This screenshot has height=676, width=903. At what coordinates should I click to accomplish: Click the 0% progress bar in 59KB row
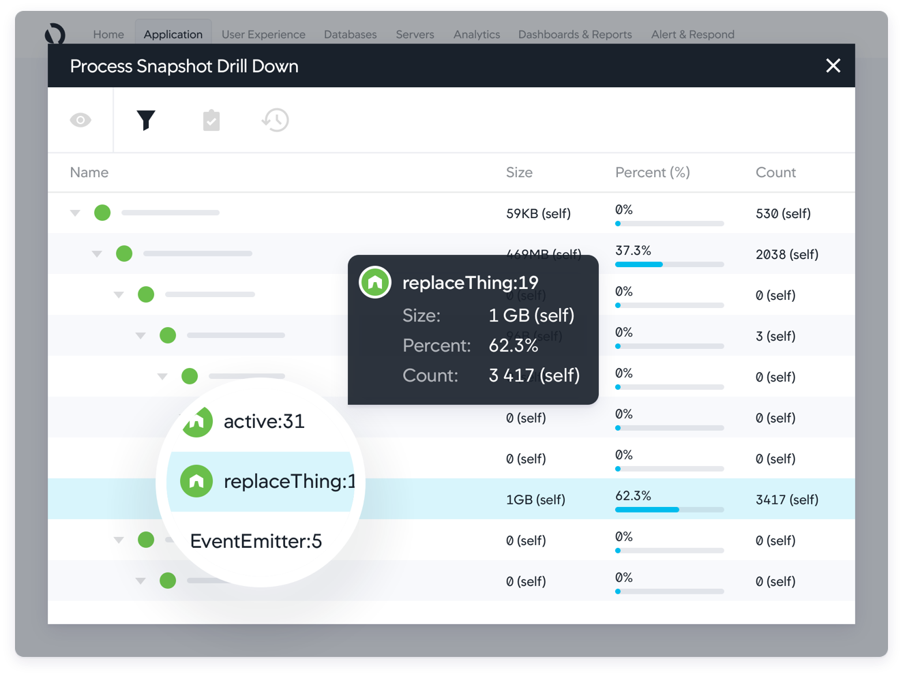[669, 224]
